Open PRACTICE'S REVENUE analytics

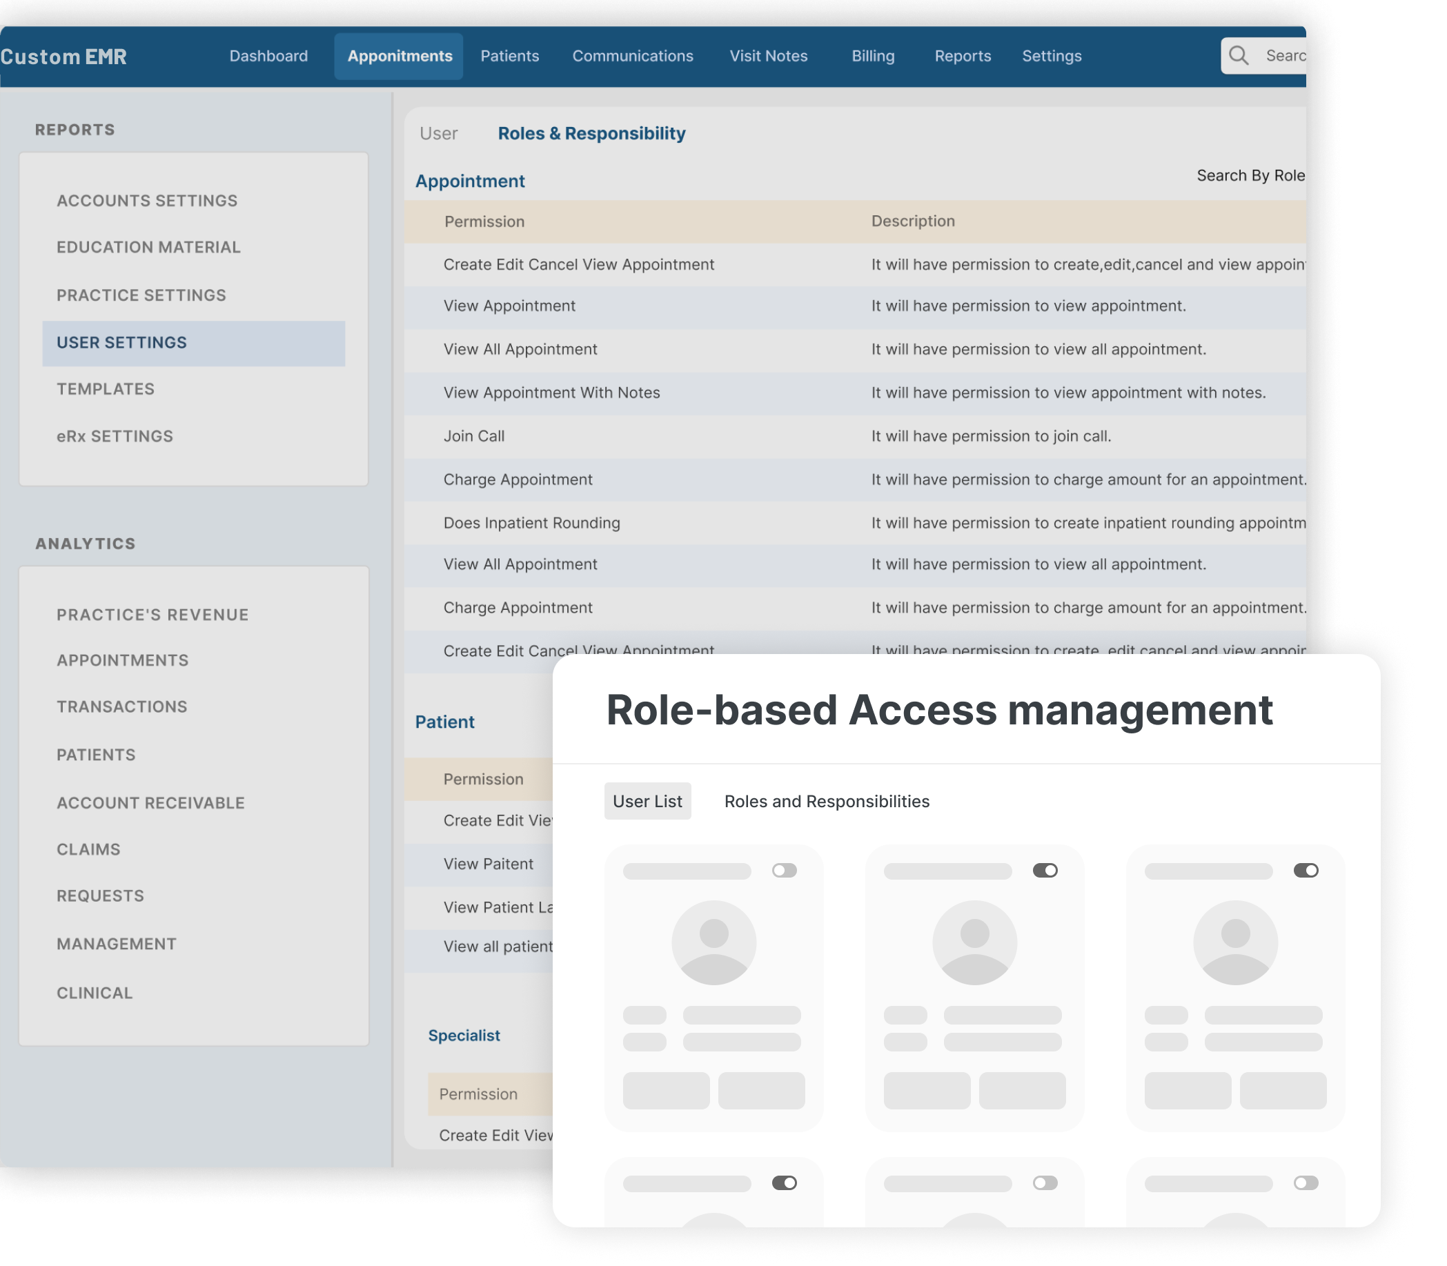coord(152,615)
